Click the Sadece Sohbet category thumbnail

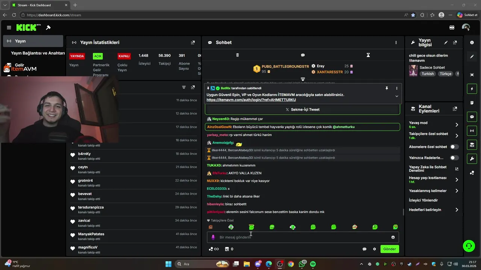413,70
